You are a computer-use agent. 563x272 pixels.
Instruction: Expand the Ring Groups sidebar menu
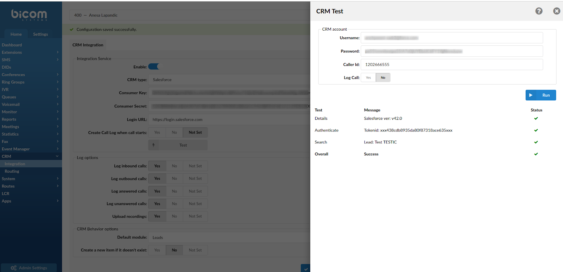[x=30, y=82]
